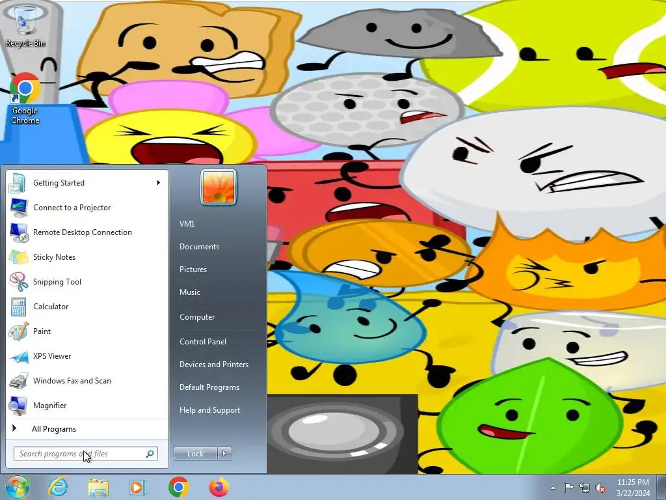Select Sticky Notes label text

pyautogui.click(x=55, y=257)
